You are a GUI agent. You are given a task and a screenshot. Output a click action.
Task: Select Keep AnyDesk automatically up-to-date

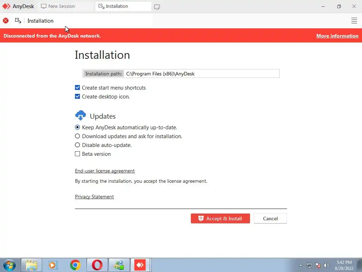tap(77, 127)
